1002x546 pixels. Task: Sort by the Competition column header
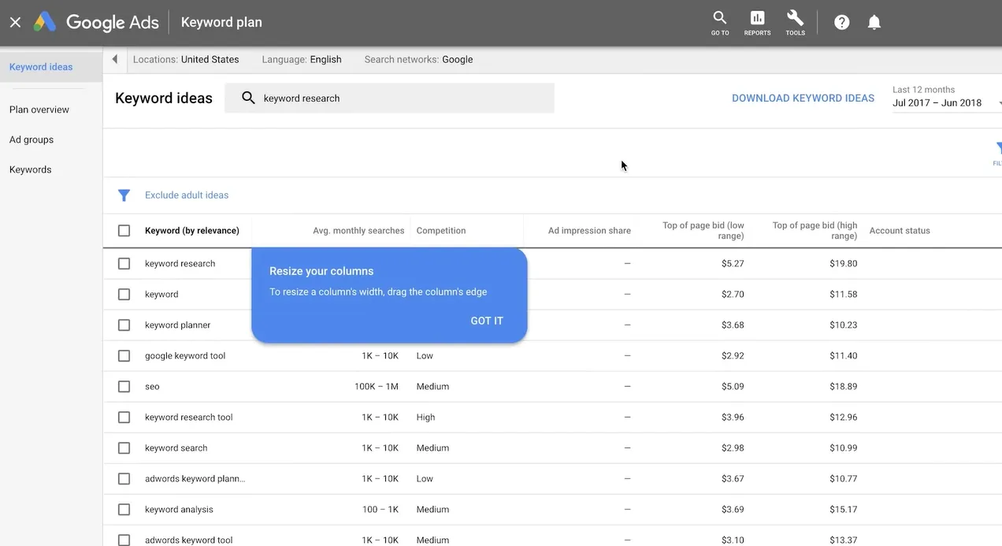click(441, 231)
